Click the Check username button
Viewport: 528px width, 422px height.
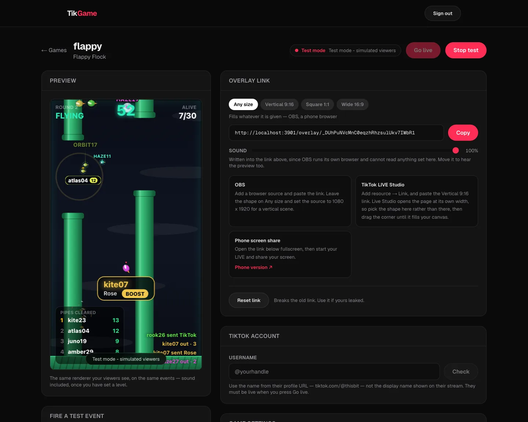tap(461, 371)
